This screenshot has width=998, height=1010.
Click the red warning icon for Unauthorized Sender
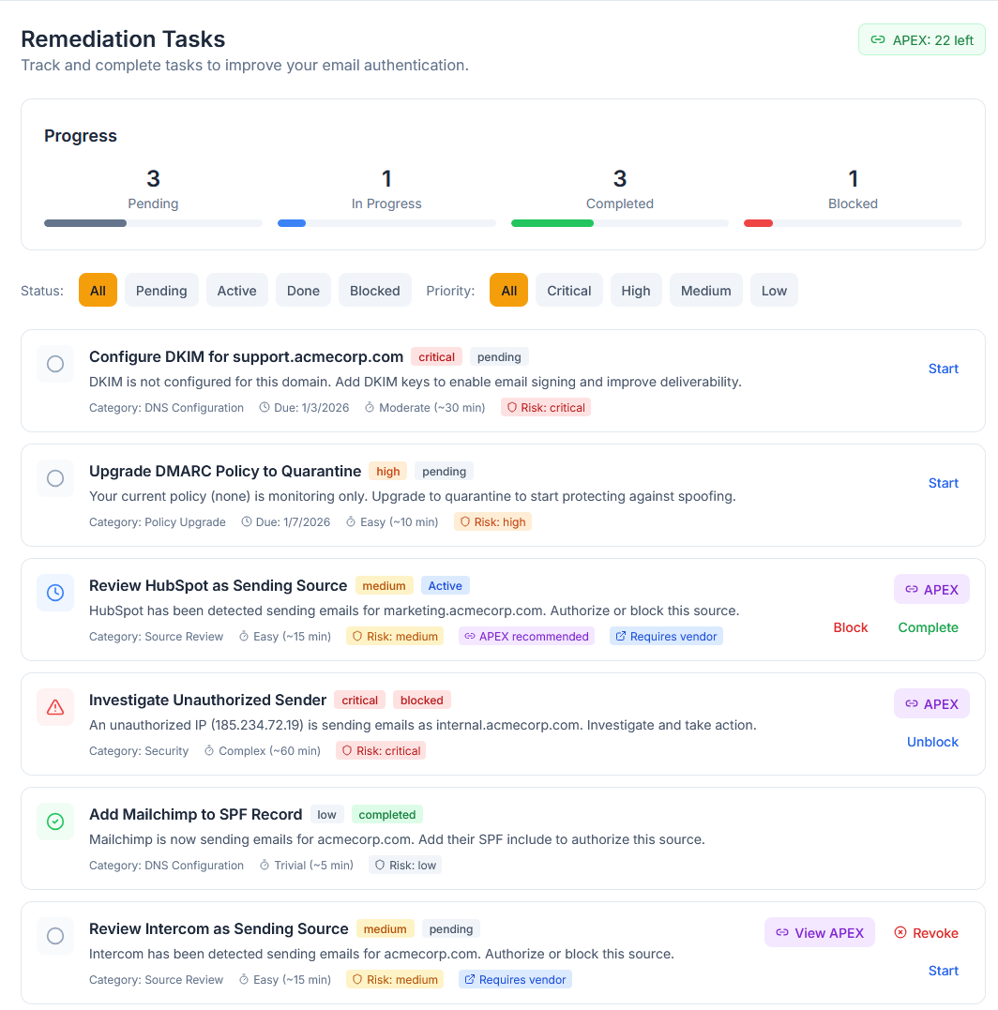(55, 707)
